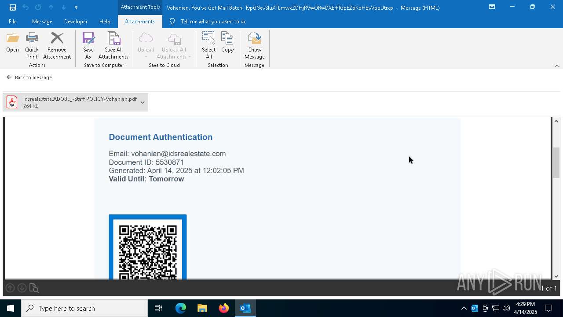Click the taskbar search box

pos(84,308)
